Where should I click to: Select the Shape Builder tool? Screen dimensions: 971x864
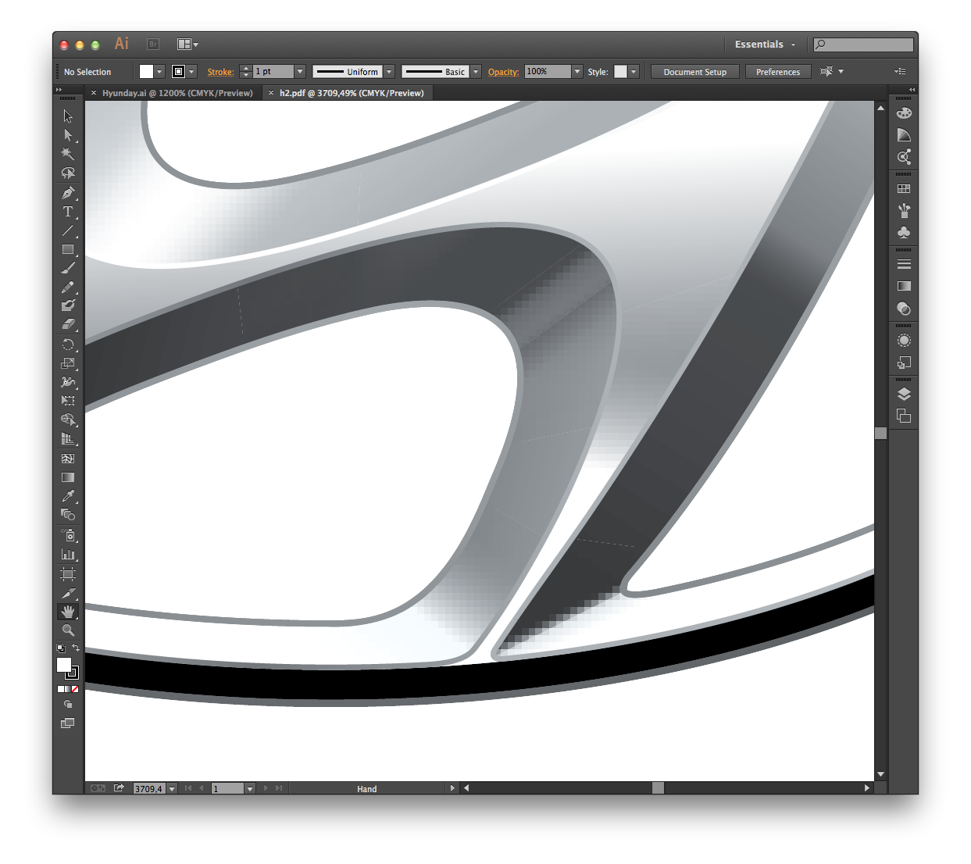pyautogui.click(x=68, y=420)
